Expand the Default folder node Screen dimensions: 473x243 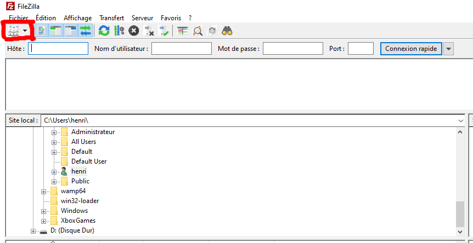(54, 152)
